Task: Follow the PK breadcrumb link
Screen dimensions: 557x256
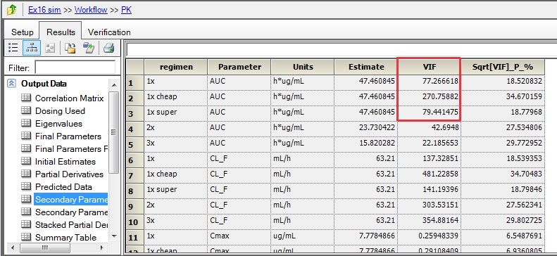Action: [x=127, y=10]
